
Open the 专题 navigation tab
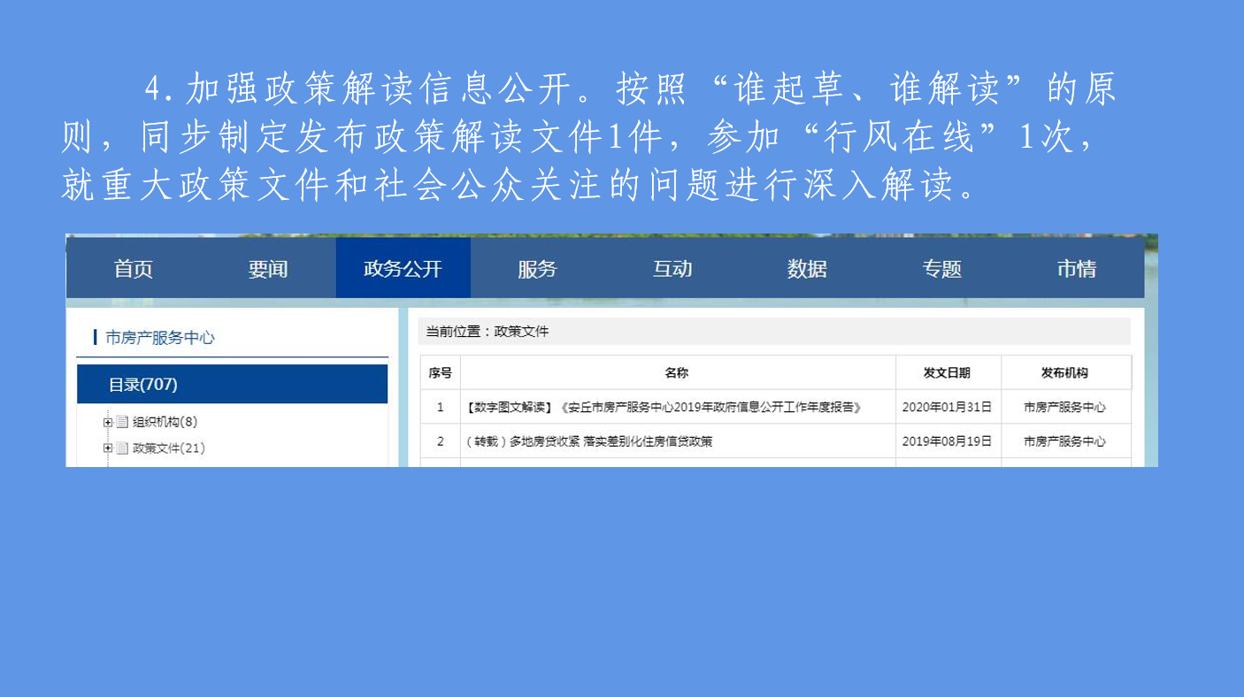[x=941, y=269]
